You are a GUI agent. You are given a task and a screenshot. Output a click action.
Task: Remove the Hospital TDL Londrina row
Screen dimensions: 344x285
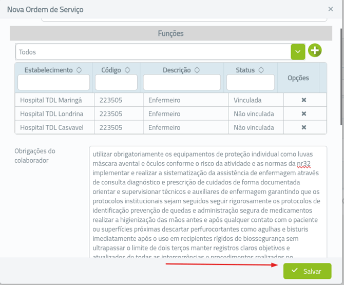coord(303,113)
